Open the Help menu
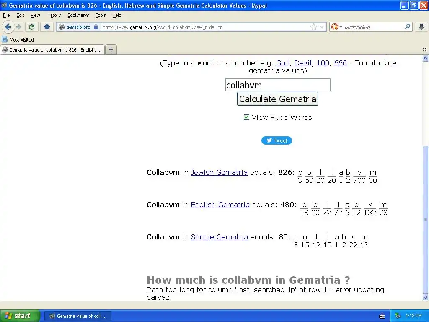The width and height of the screenshot is (429, 322). point(116,15)
